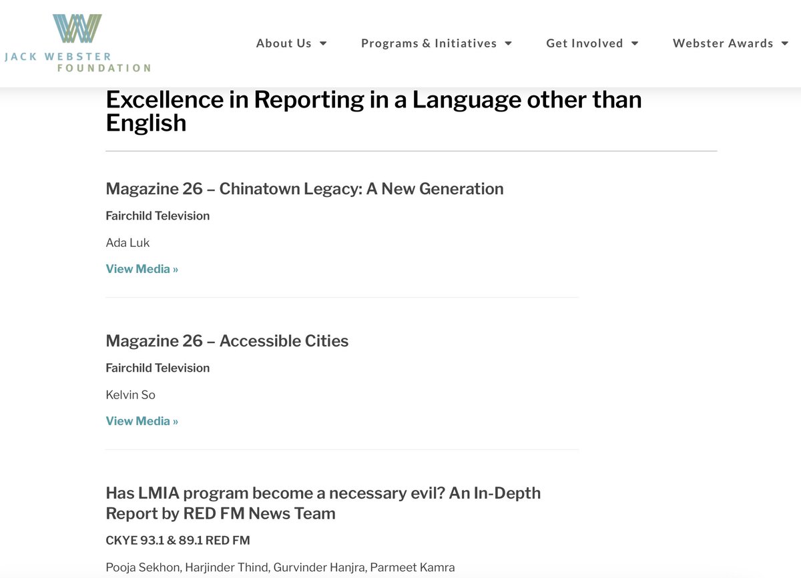The width and height of the screenshot is (801, 578).
Task: Click the Jack Webster Foundation logo
Action: point(77,43)
